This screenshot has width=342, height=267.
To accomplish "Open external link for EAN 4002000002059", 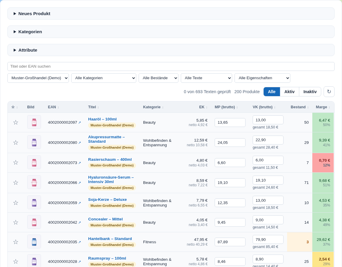I will [80, 203].
